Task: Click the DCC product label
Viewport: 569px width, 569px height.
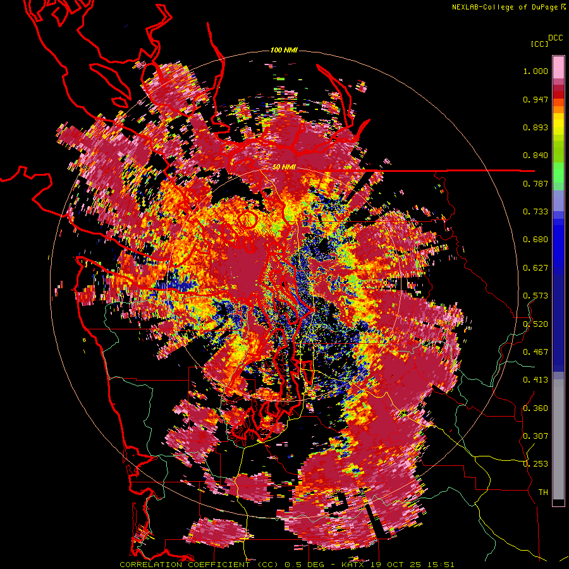Action: click(x=555, y=38)
